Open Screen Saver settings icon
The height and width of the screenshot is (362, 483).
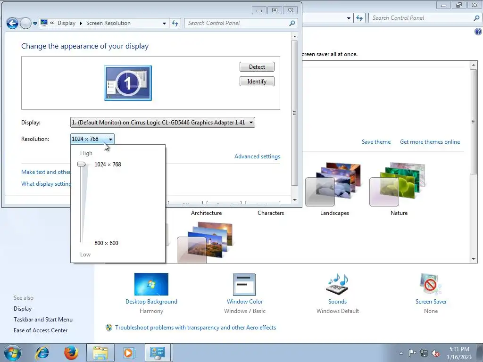[x=431, y=284]
